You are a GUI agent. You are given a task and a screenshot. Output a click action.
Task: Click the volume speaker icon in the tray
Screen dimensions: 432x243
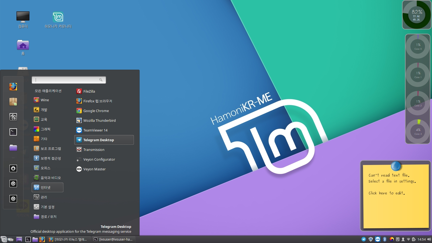tap(429, 239)
